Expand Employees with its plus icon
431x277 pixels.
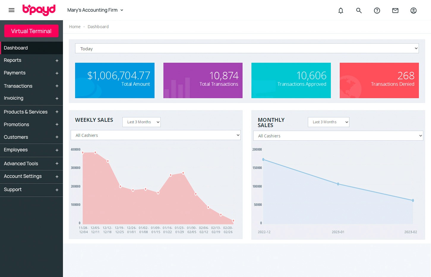pyautogui.click(x=57, y=150)
